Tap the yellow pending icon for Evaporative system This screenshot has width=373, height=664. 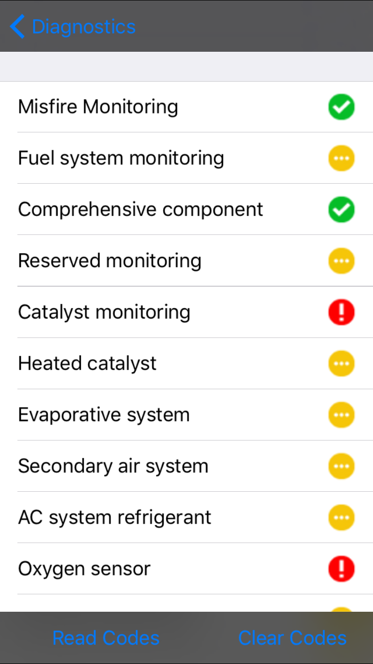tap(341, 415)
